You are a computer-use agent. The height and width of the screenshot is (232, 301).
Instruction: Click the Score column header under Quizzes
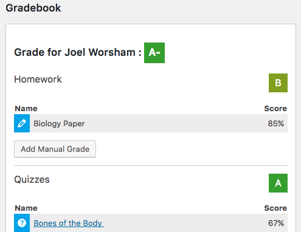[x=275, y=208]
